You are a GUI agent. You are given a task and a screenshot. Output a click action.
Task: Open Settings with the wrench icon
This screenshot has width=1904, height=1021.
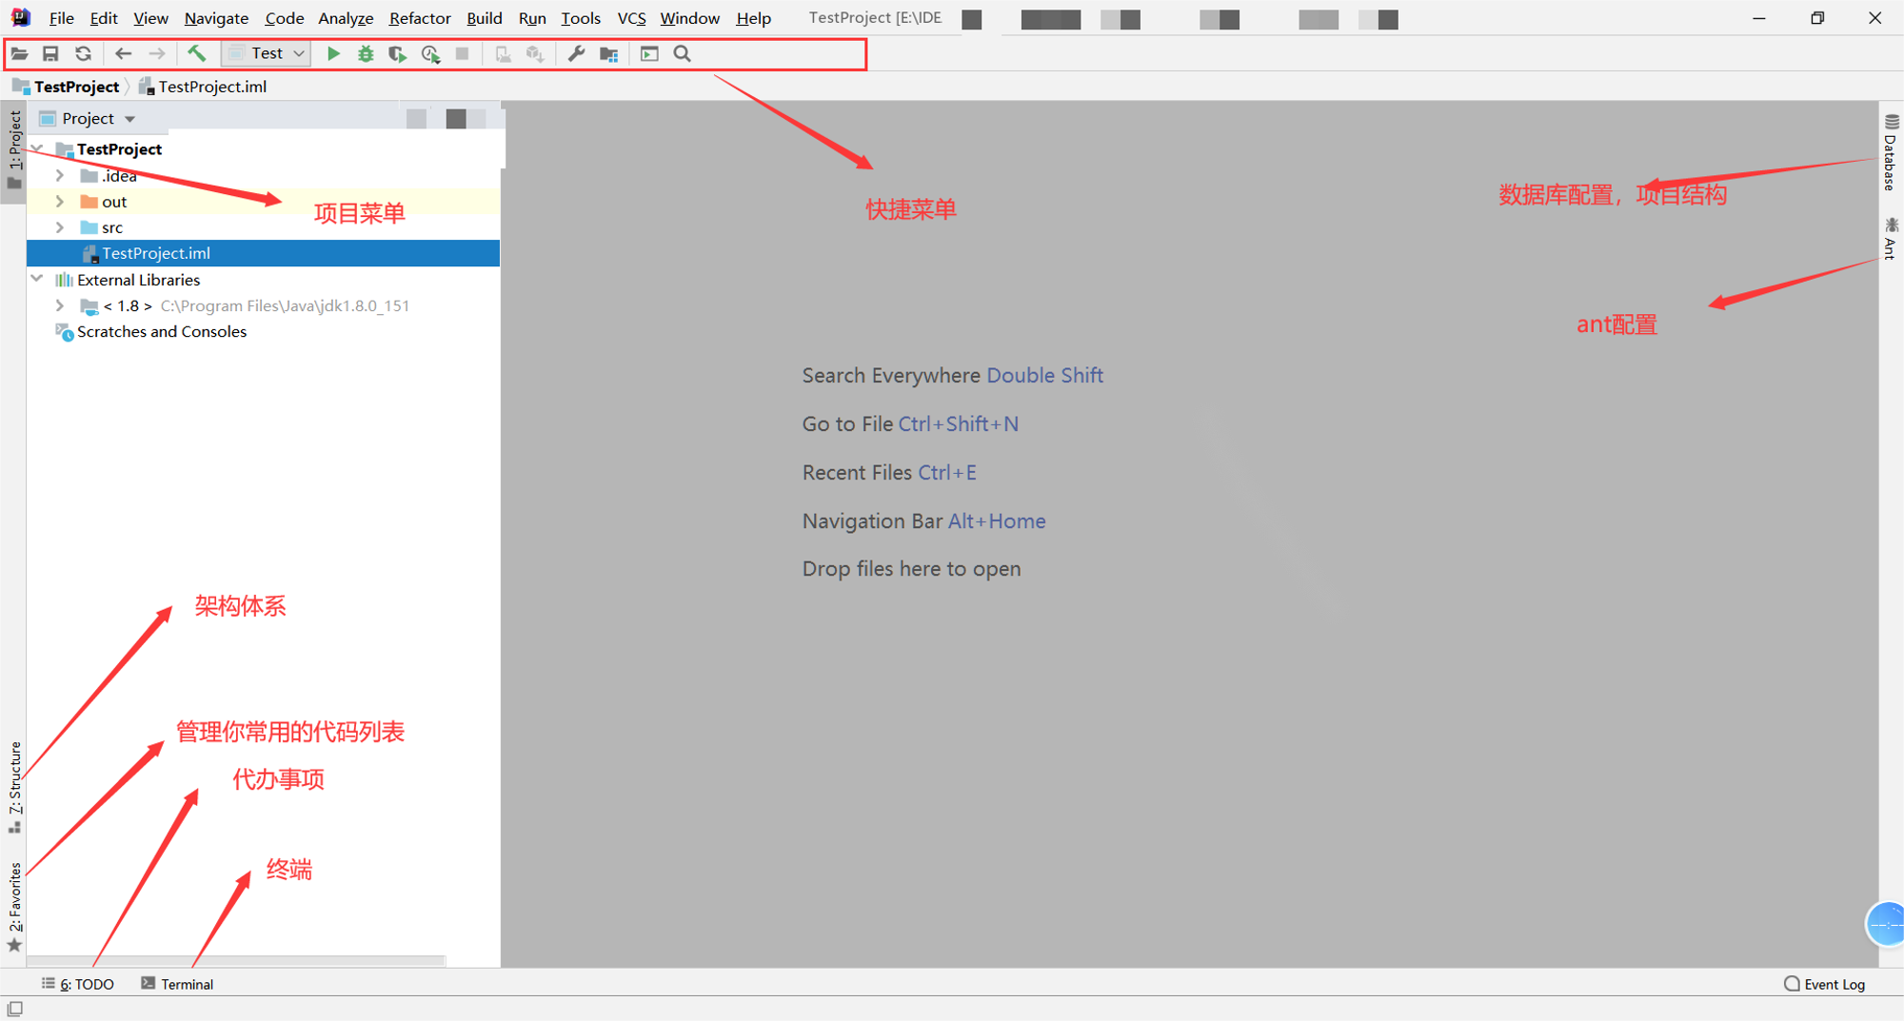576,54
